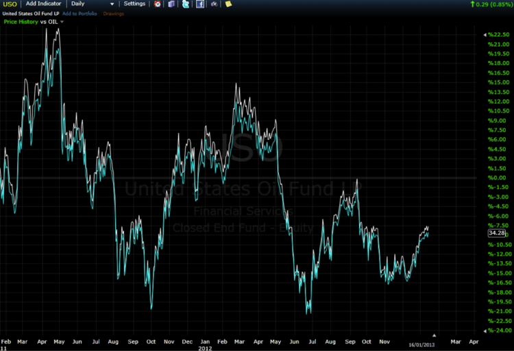Click Add to Portfolio link
Image resolution: width=514 pixels, height=351 pixels.
point(79,14)
